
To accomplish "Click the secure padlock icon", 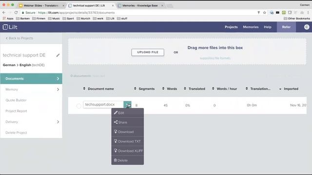I will [x=23, y=13].
